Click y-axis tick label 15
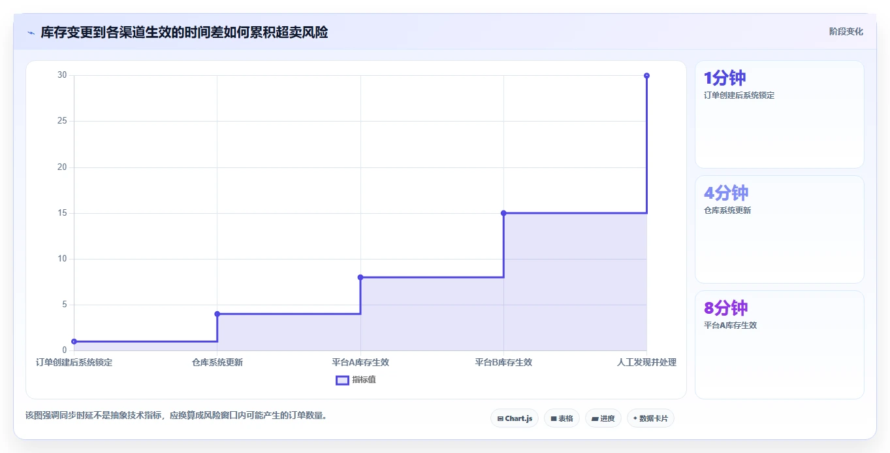This screenshot has height=453, width=890. (62, 213)
